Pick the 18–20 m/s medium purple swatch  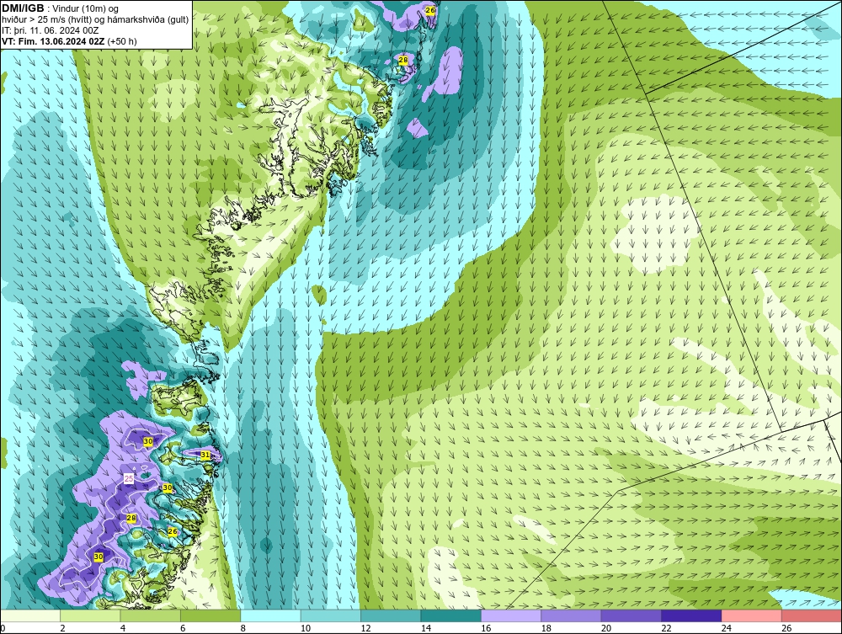tap(572, 615)
